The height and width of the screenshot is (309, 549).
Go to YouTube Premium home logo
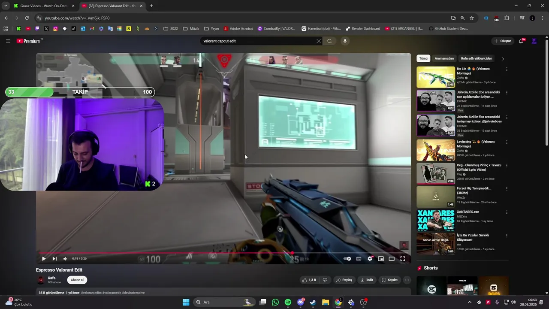(29, 41)
